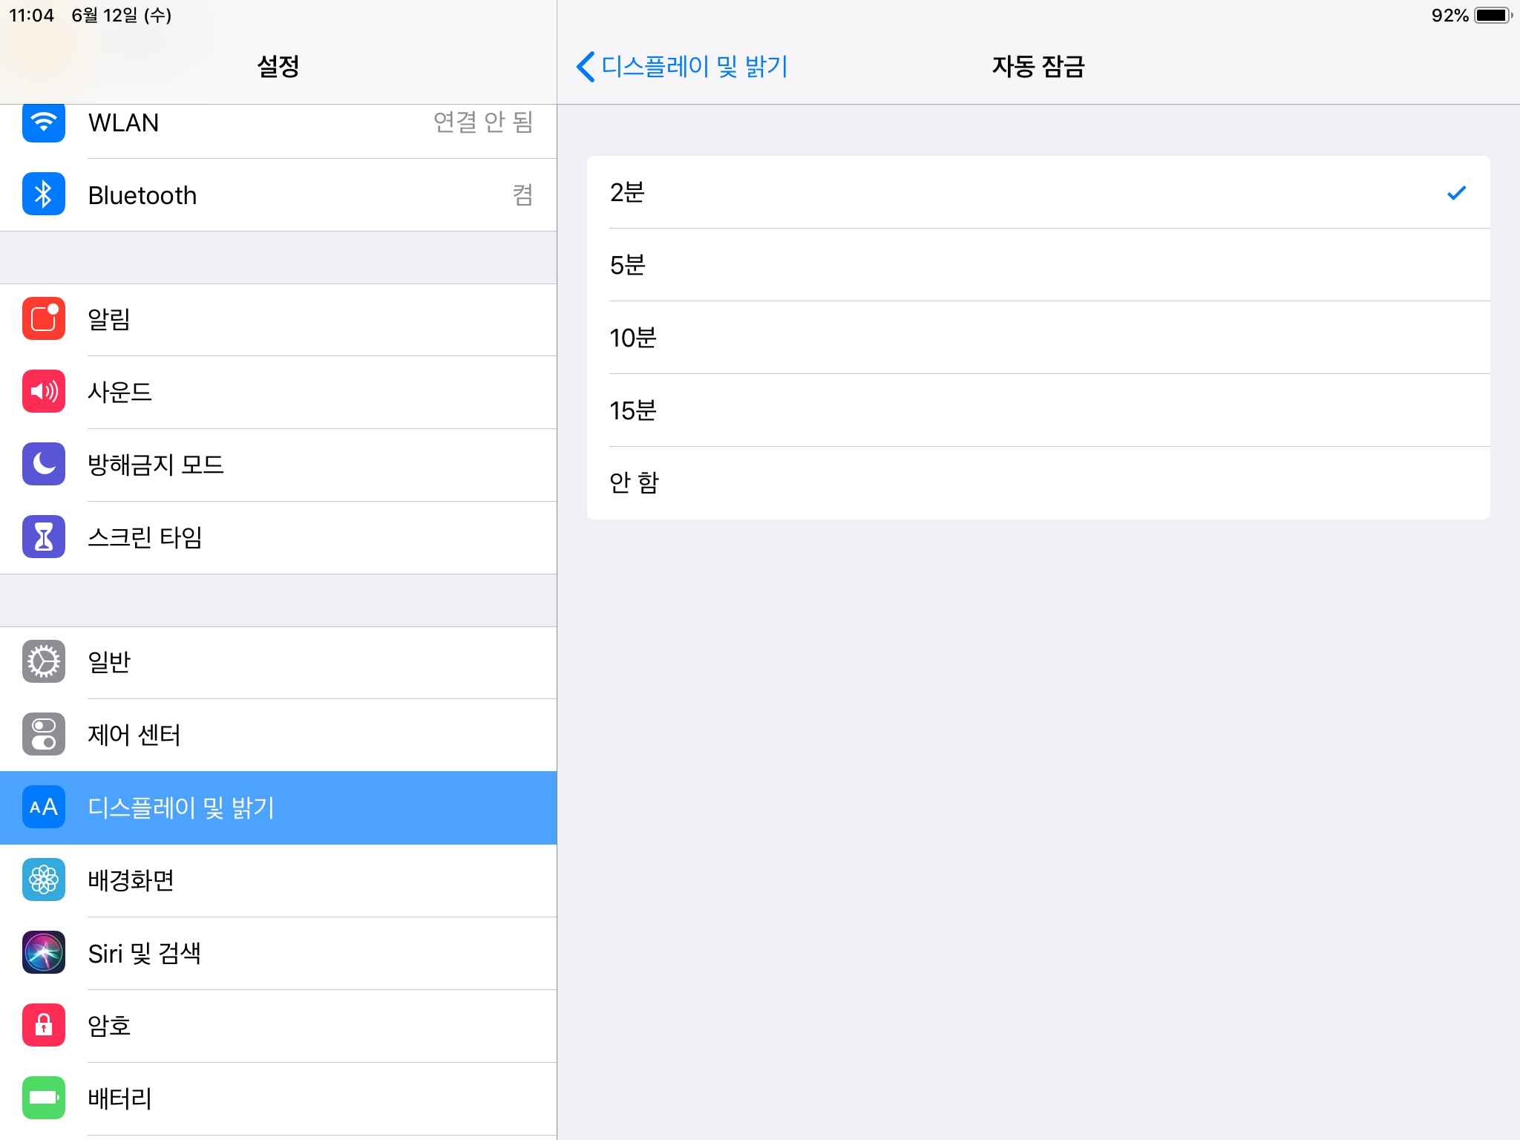Tap the 92% battery percentage
The height and width of the screenshot is (1140, 1520).
1449,16
